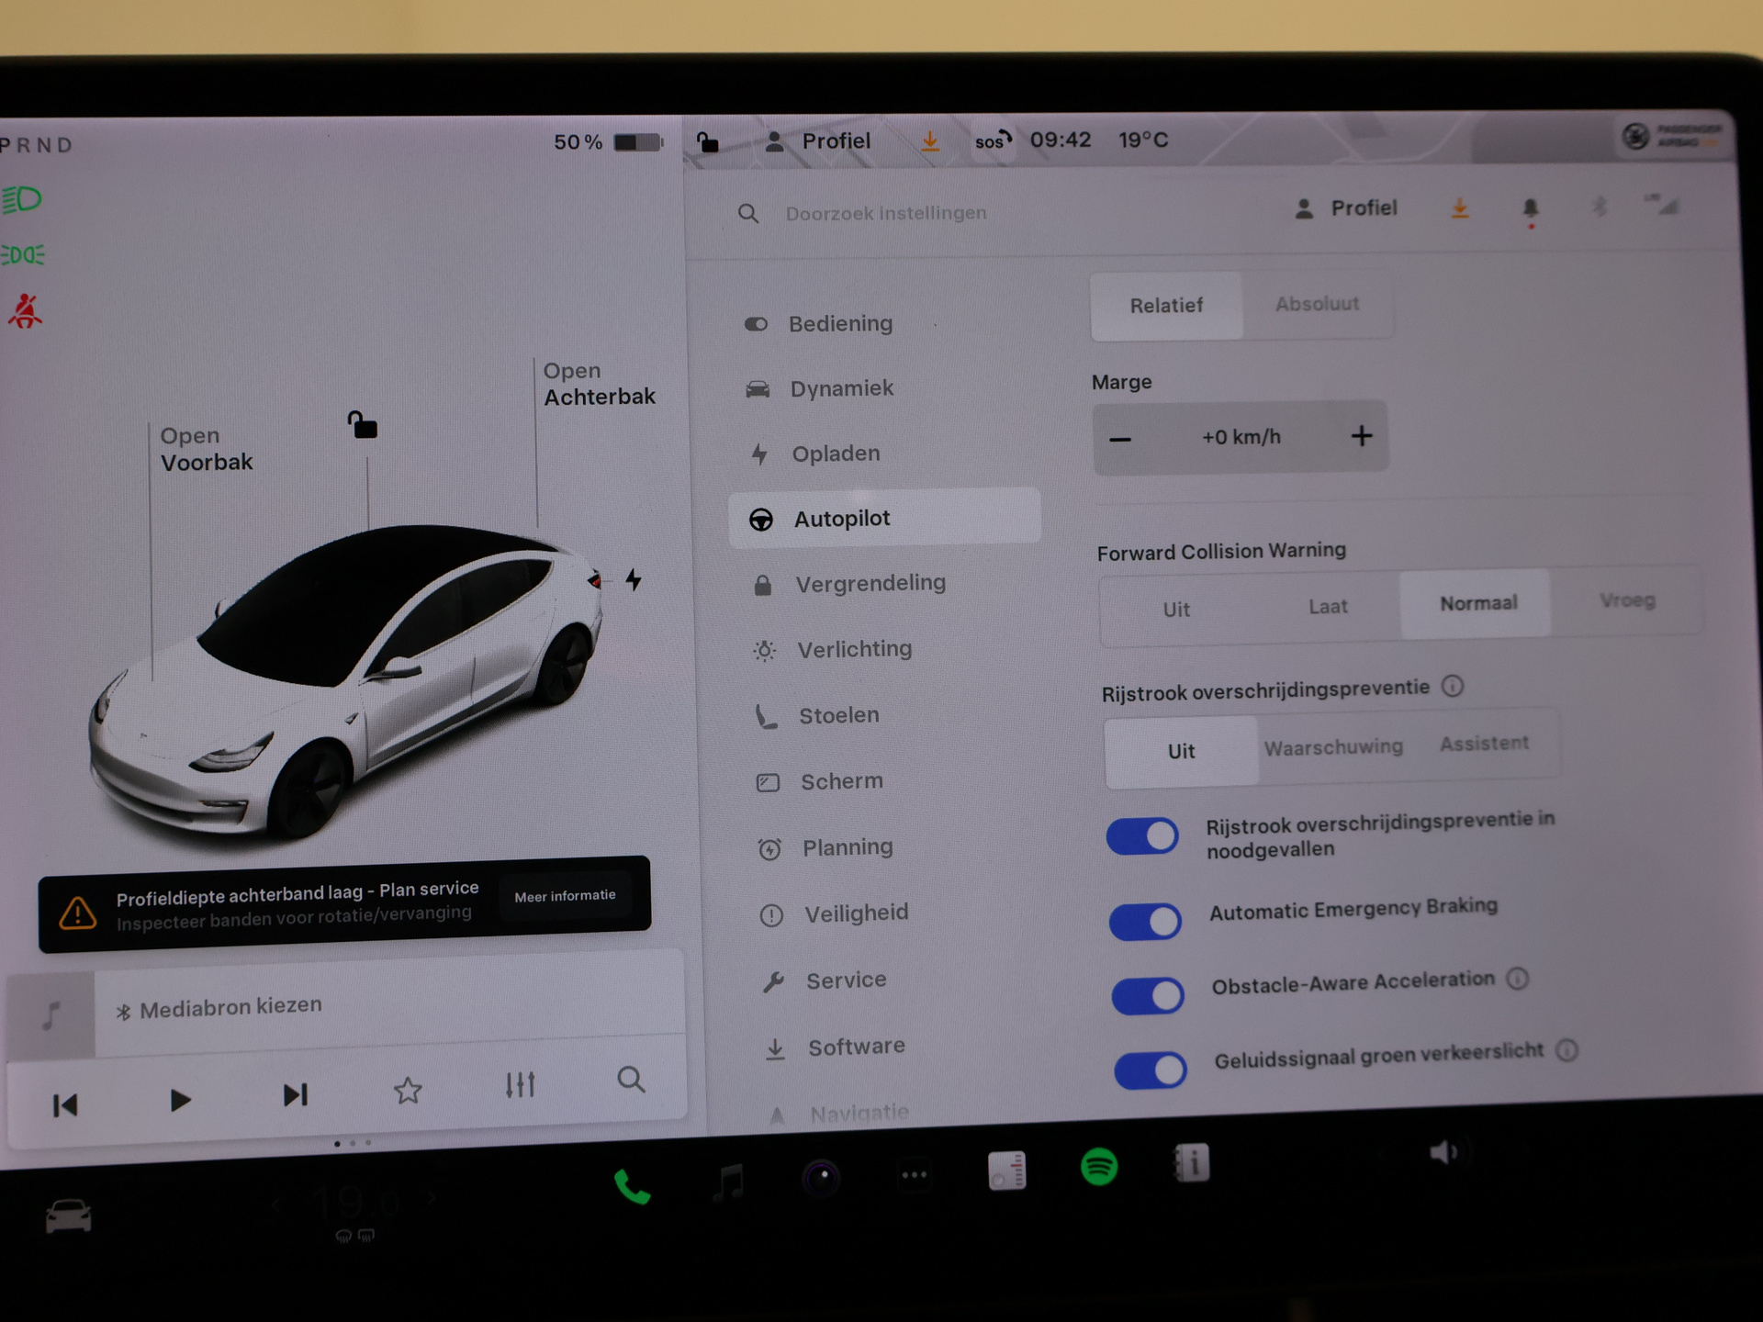Set collision warning to Vroeg
1763x1322 pixels.
point(1627,600)
